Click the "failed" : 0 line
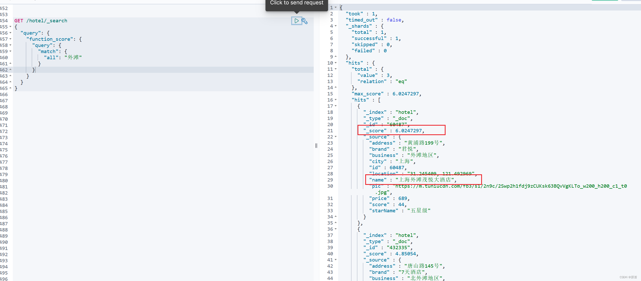 [369, 51]
